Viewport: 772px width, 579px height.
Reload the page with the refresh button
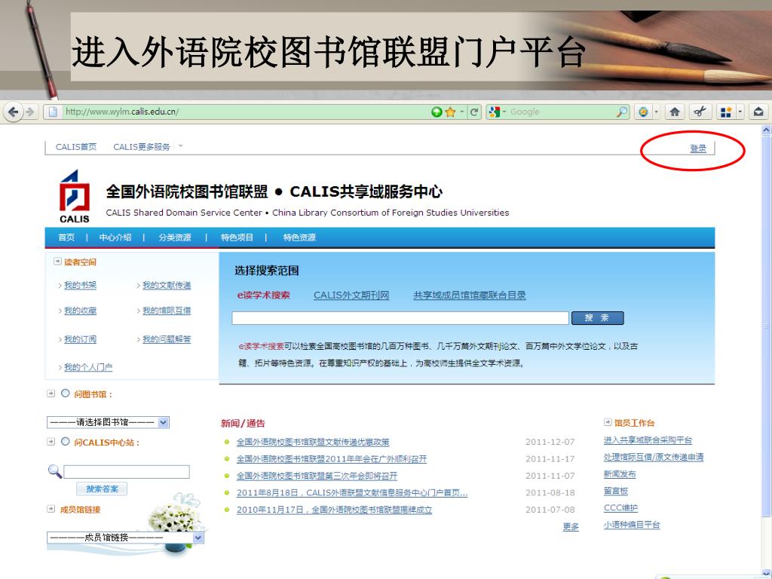(473, 112)
